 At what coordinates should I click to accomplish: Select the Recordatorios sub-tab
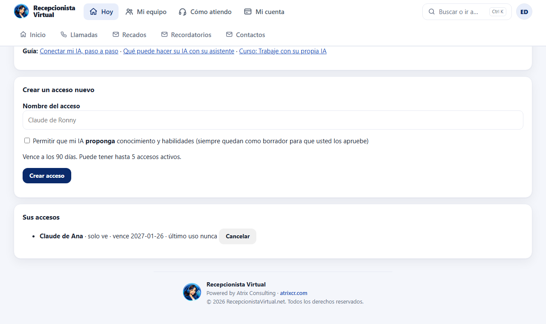pos(186,35)
